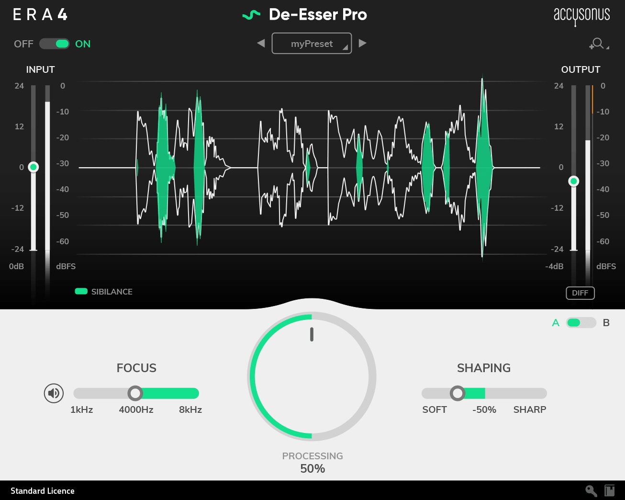Click the SHAPING slider handle
Viewport: 625px width, 500px height.
458,393
